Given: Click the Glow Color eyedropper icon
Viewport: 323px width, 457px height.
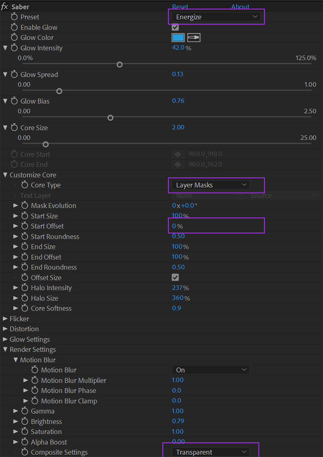Looking at the screenshot, I should (194, 38).
